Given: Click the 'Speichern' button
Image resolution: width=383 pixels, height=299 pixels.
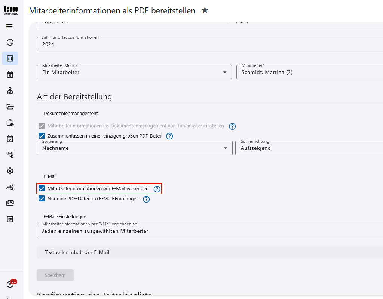Looking at the screenshot, I should pyautogui.click(x=55, y=275).
